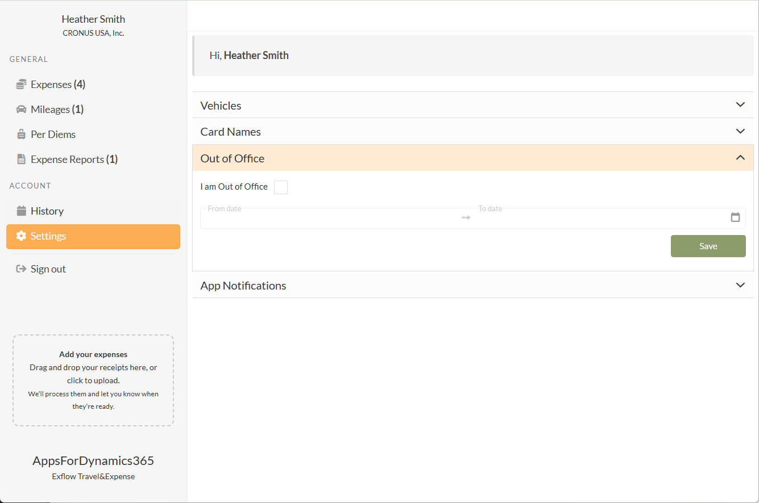Collapse the Out of Office section chevron
The height and width of the screenshot is (503, 759).
point(740,158)
